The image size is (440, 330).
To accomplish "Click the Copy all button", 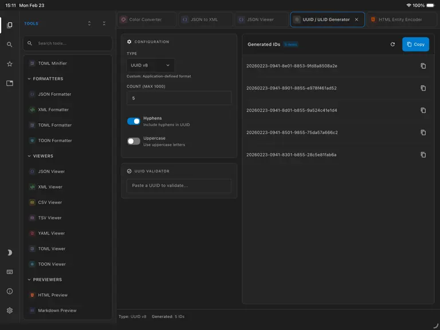I will (415, 44).
